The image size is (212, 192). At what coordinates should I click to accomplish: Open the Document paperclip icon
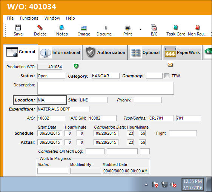106,28
